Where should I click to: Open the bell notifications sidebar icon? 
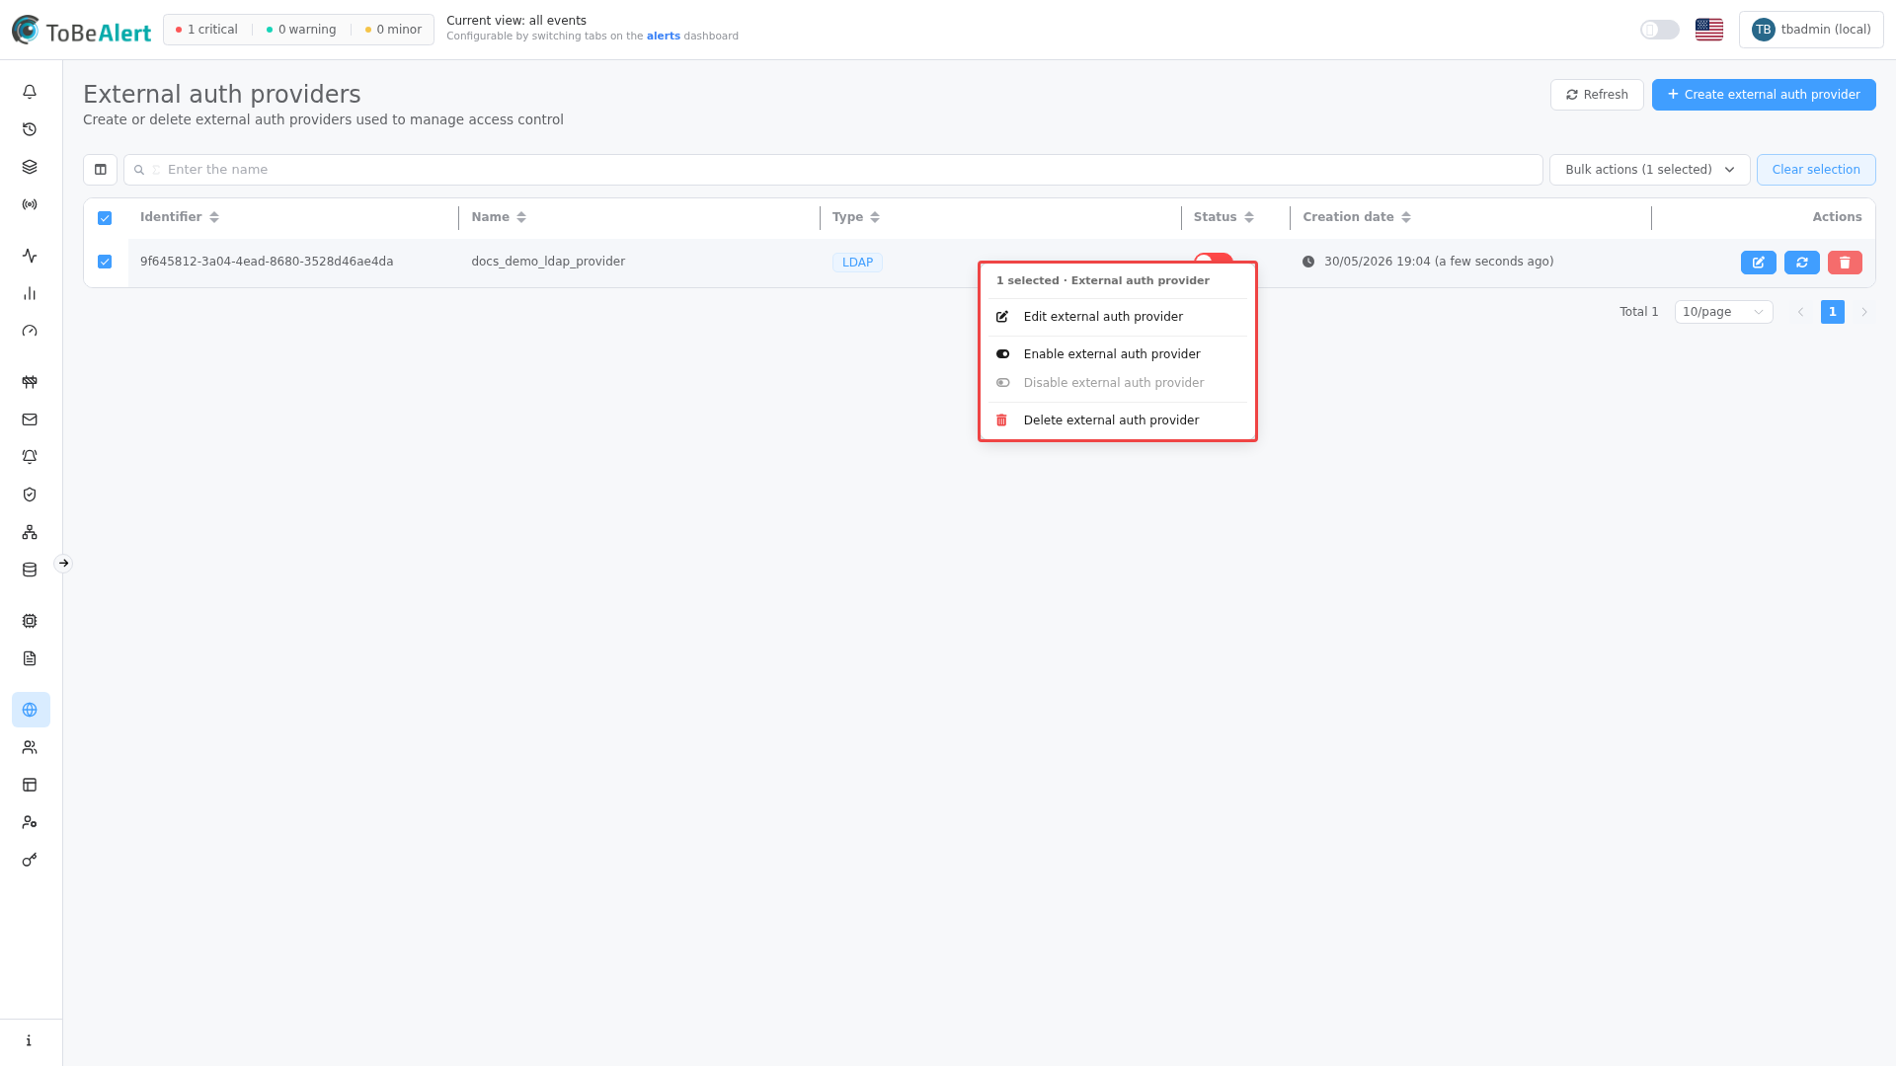pyautogui.click(x=30, y=92)
